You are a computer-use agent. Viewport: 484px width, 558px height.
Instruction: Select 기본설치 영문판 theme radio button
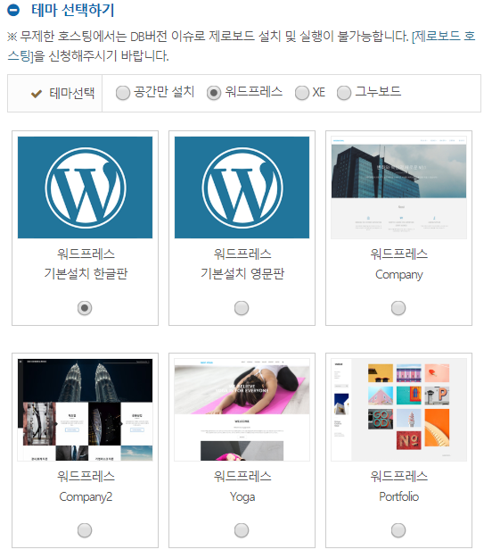pyautogui.click(x=242, y=308)
